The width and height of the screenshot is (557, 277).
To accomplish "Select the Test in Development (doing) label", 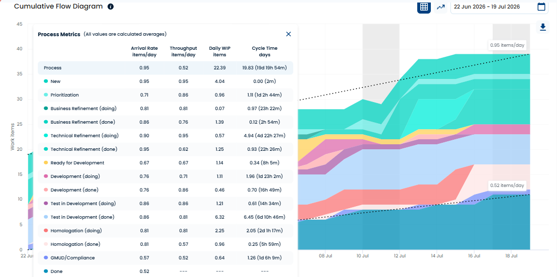I will coord(83,204).
